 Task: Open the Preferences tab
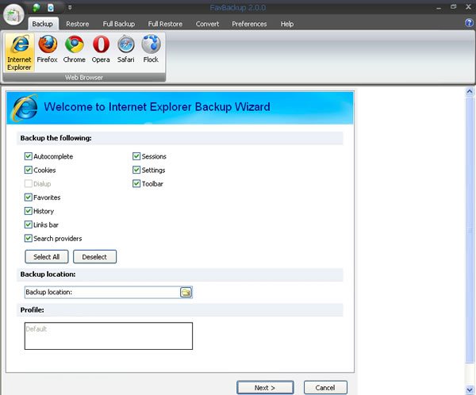249,24
